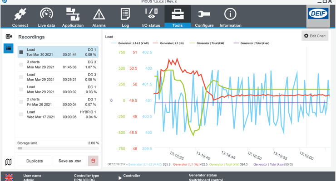This screenshot has width=336, height=181.
Task: Open Live data gauge view
Action: pos(46,17)
